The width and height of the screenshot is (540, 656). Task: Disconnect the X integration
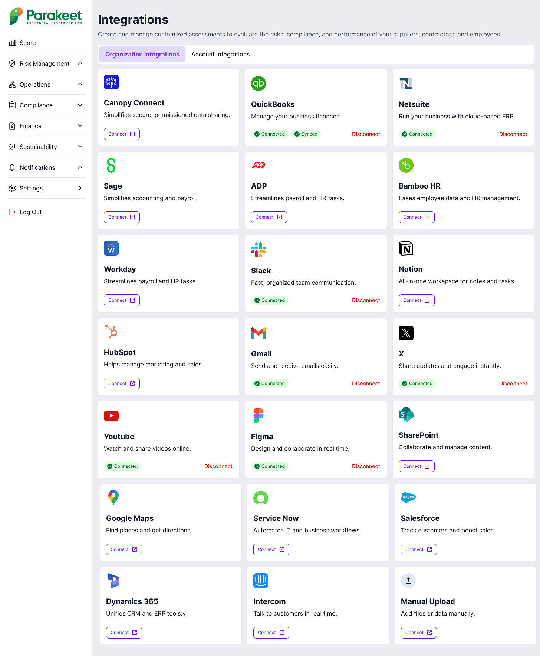513,384
